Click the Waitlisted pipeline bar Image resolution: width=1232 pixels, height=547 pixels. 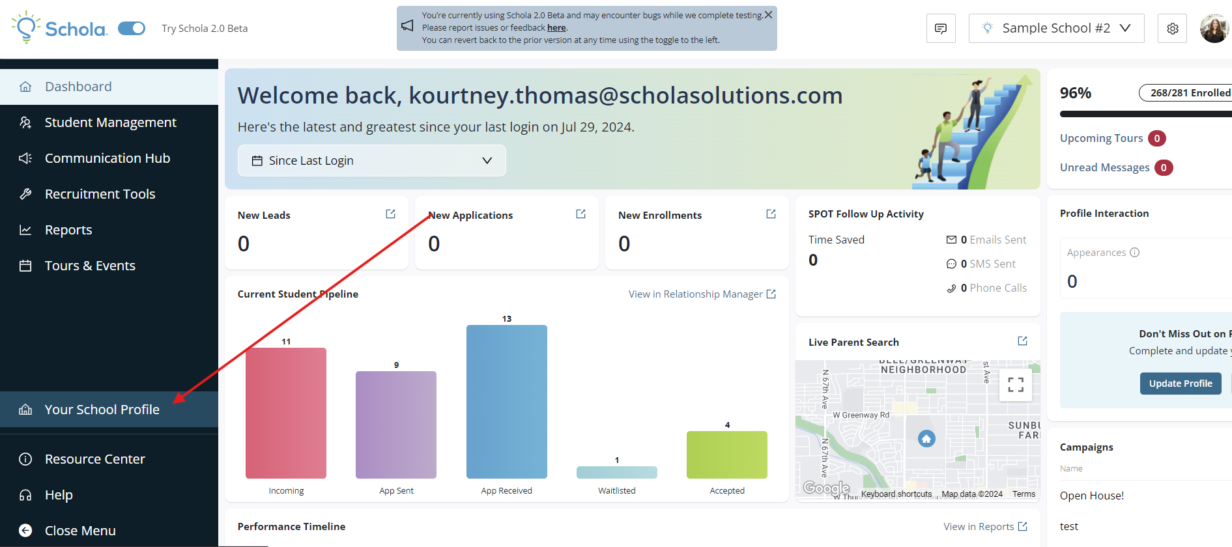617,472
